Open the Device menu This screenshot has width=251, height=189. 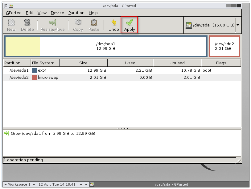57,13
